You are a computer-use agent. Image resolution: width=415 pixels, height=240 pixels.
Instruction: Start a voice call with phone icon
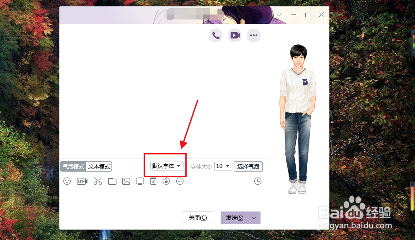coord(216,35)
